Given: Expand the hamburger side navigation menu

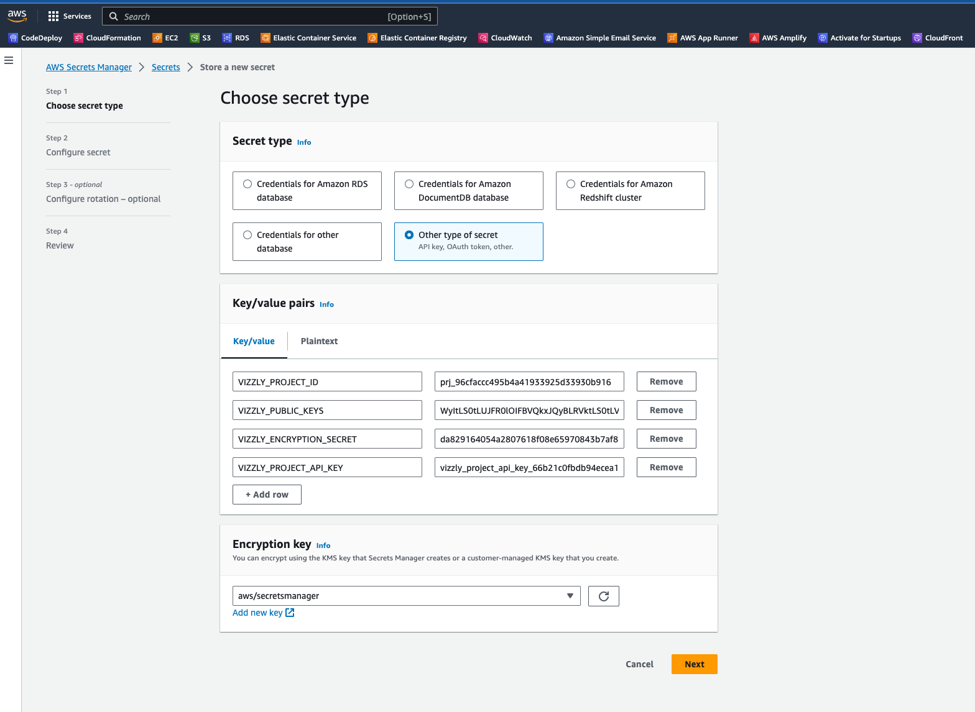Looking at the screenshot, I should 9,60.
